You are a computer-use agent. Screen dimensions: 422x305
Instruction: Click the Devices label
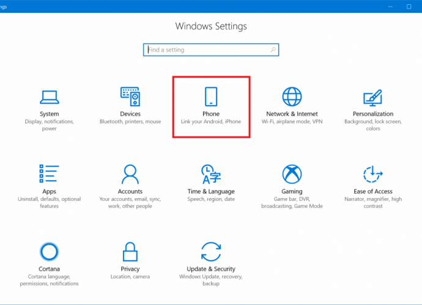(130, 114)
